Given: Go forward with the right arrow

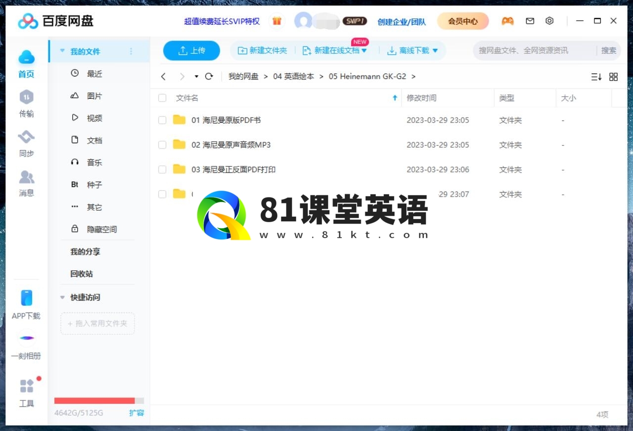Looking at the screenshot, I should pos(182,77).
